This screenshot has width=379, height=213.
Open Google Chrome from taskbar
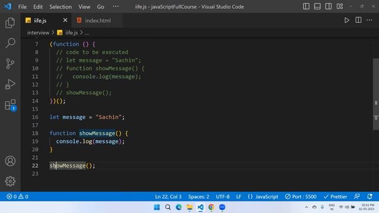point(211,207)
